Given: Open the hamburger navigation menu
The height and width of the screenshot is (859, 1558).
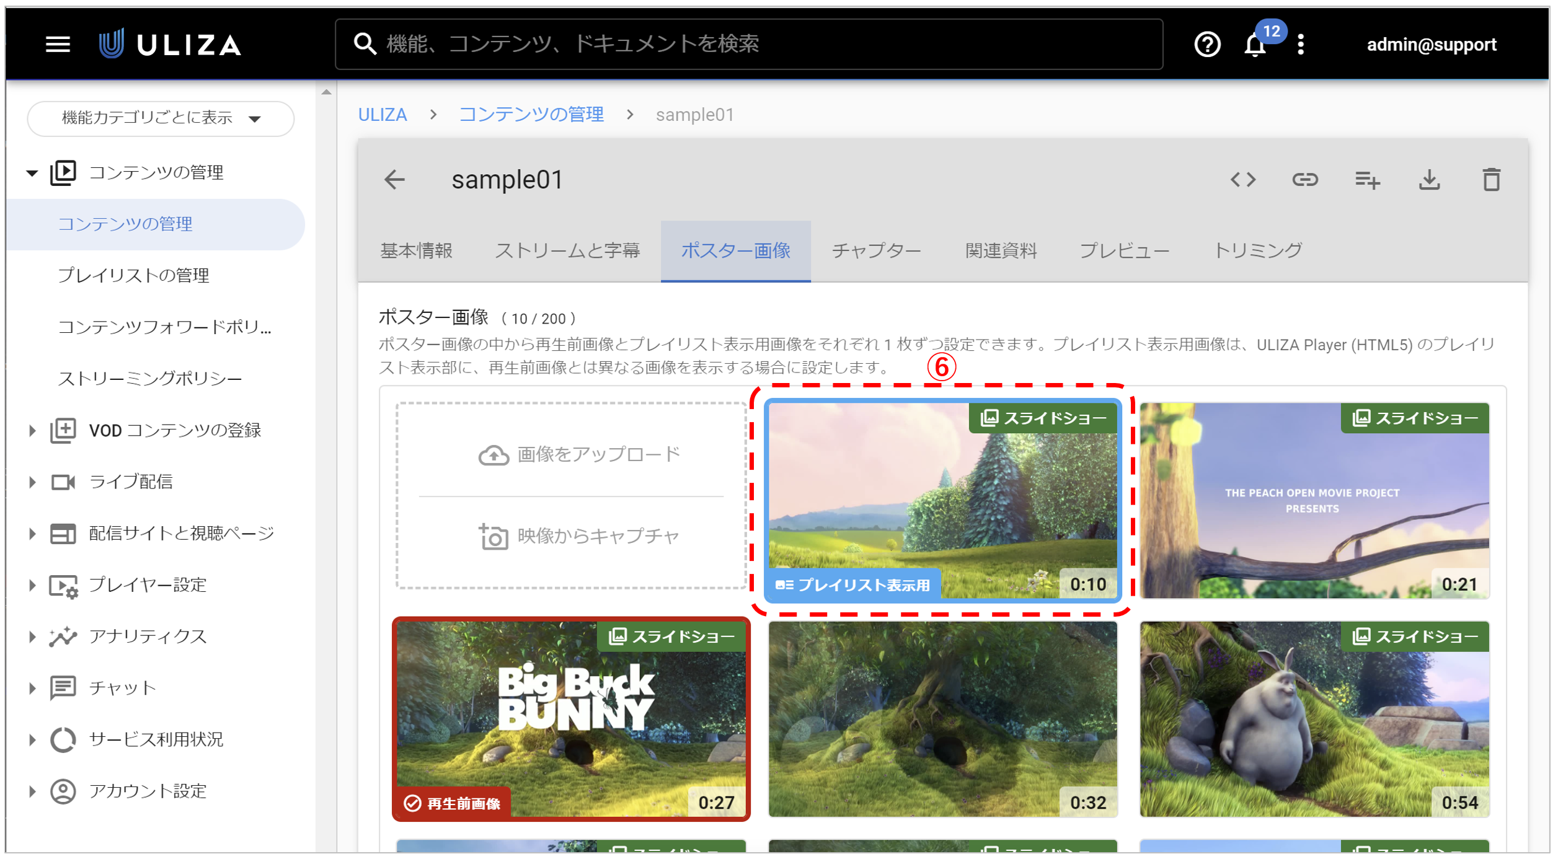Looking at the screenshot, I should tap(58, 45).
